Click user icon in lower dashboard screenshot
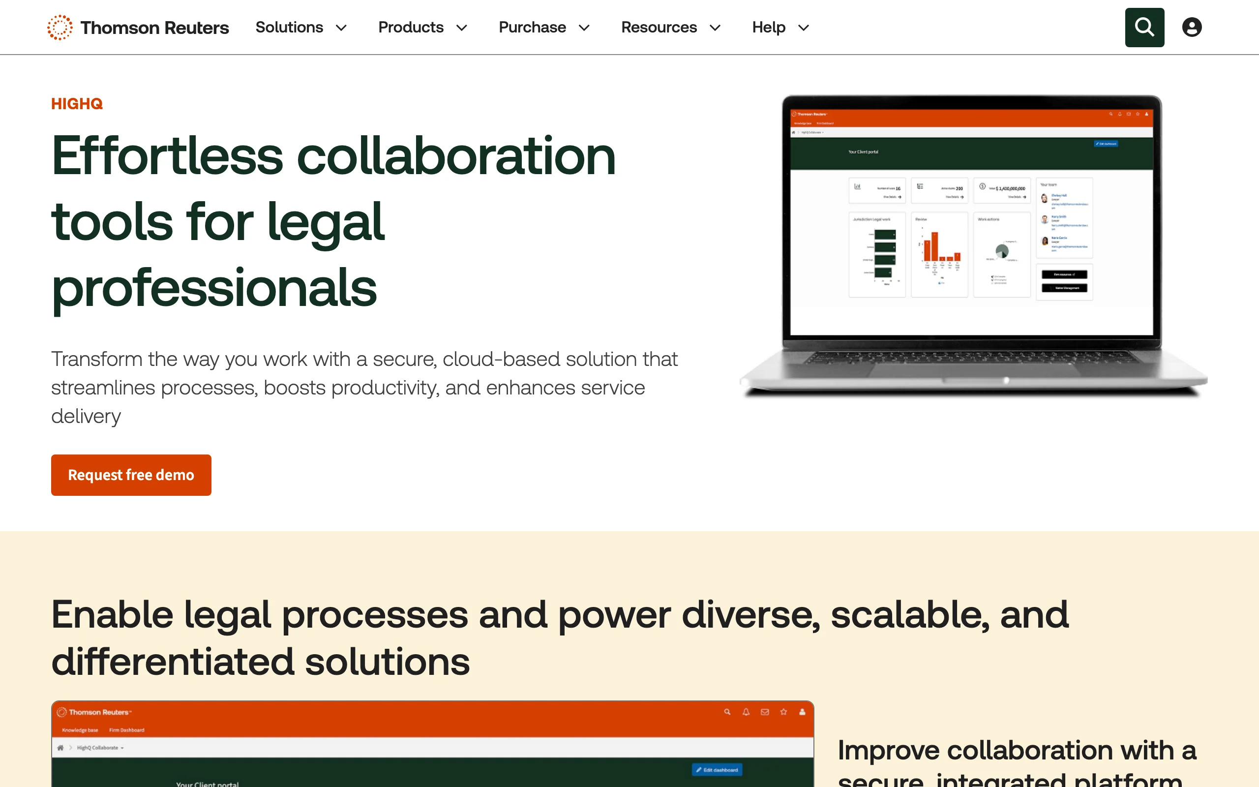 (802, 712)
